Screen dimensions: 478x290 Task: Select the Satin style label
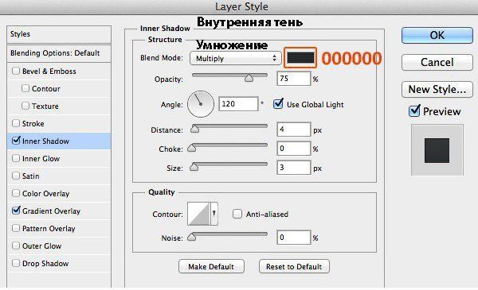(x=31, y=176)
